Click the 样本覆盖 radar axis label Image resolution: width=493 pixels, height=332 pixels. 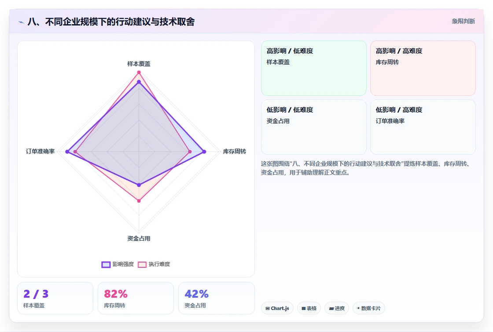pyautogui.click(x=139, y=64)
